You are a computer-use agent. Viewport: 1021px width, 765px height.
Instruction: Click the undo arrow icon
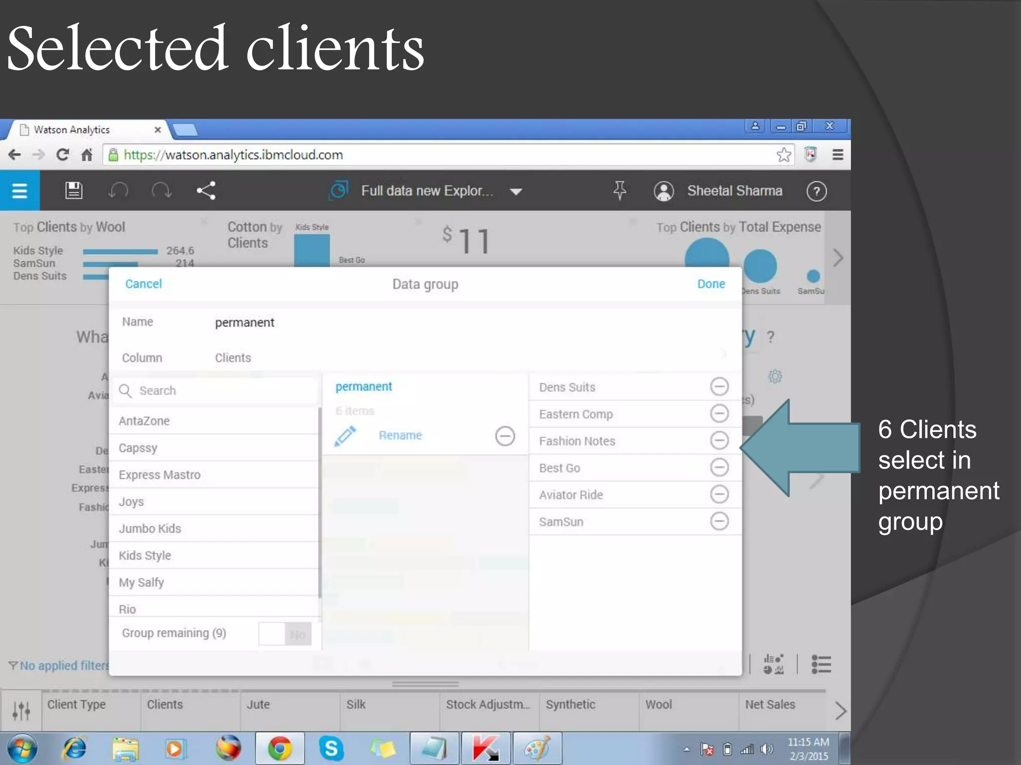119,190
